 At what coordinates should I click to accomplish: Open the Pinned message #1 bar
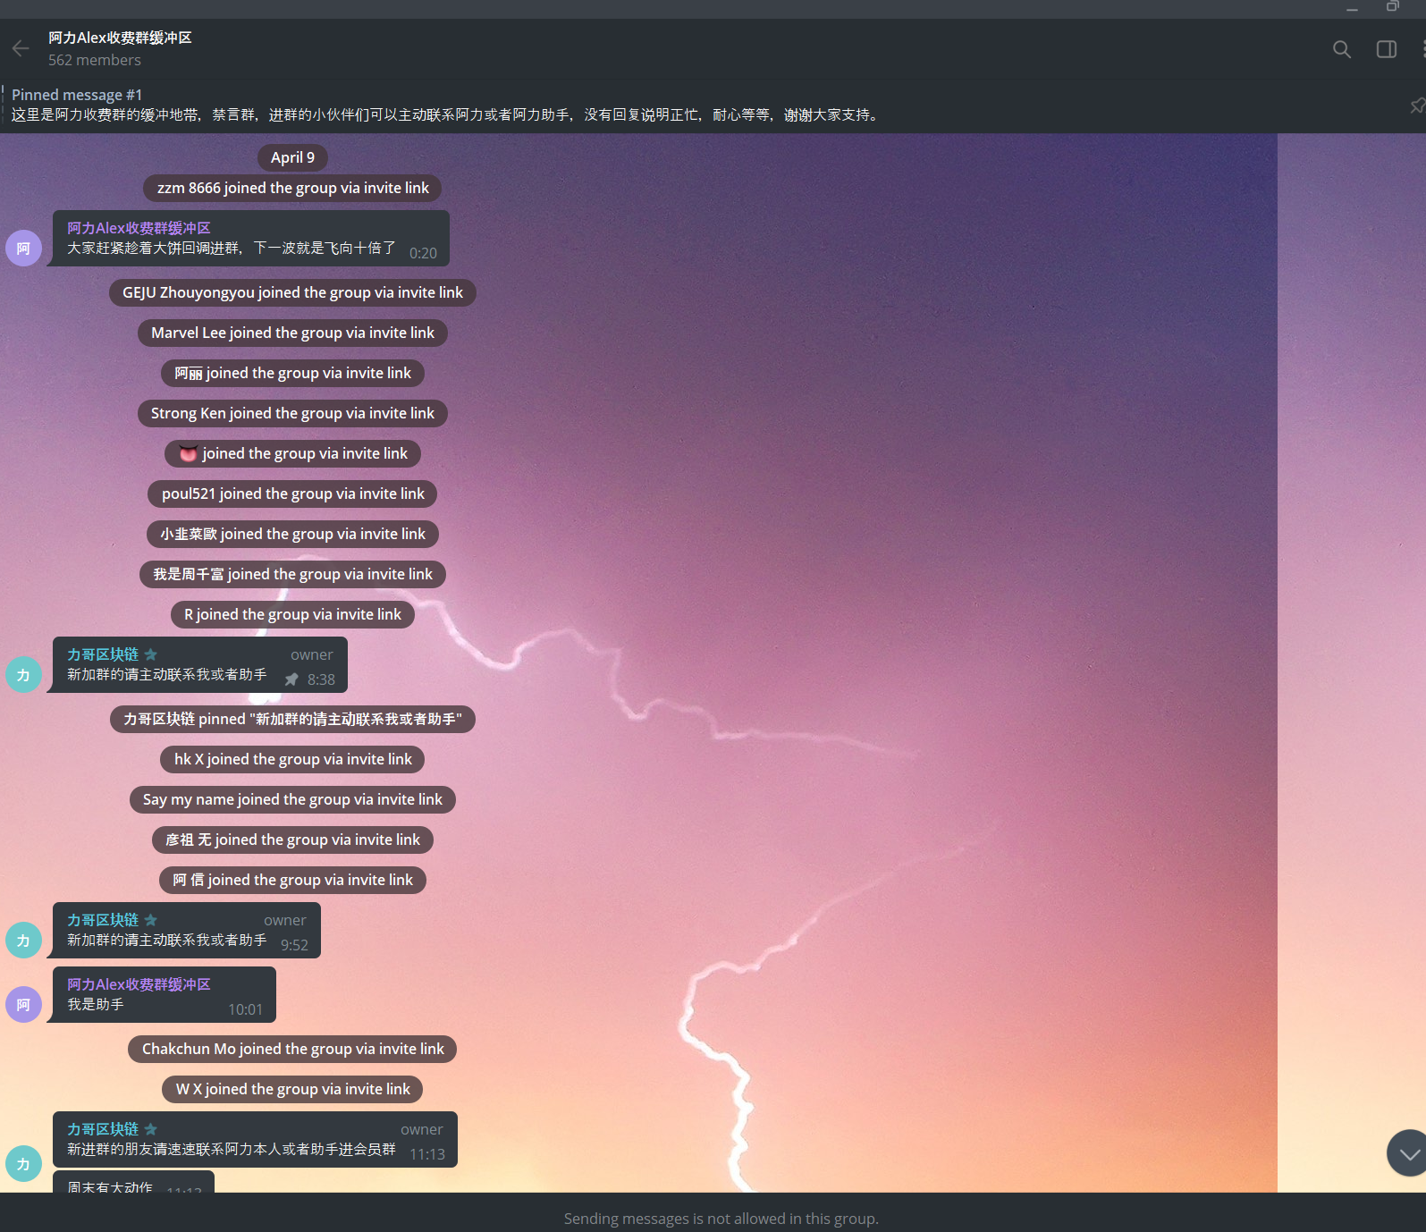tap(447, 105)
